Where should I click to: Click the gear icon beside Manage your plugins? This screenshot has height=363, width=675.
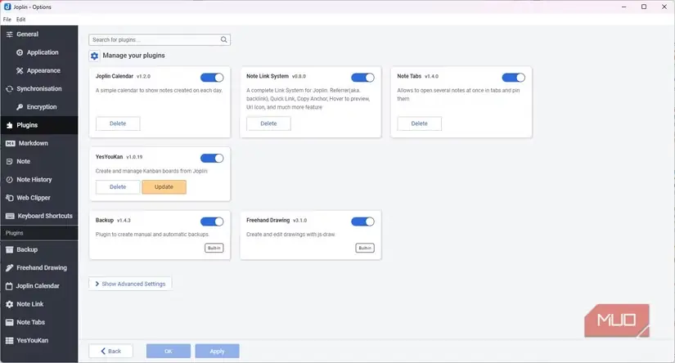[x=94, y=56]
